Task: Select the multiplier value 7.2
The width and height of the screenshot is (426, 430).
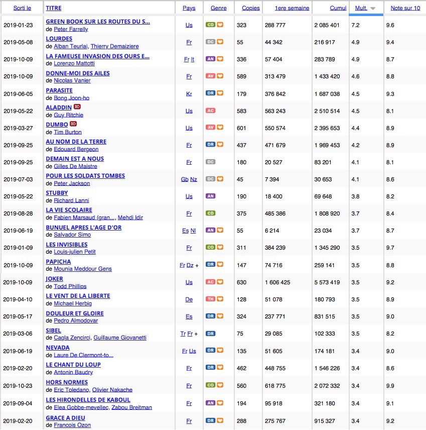Action: (355, 25)
